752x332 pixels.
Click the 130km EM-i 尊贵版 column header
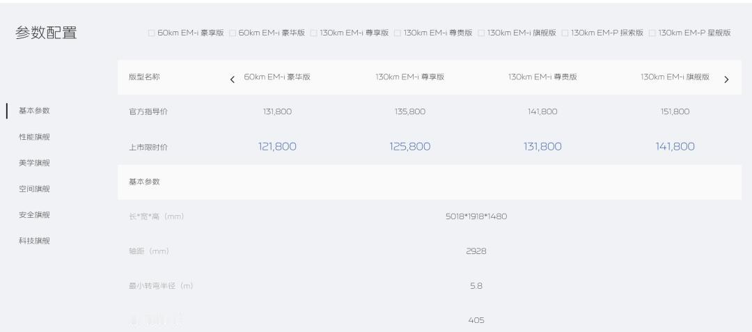[542, 77]
